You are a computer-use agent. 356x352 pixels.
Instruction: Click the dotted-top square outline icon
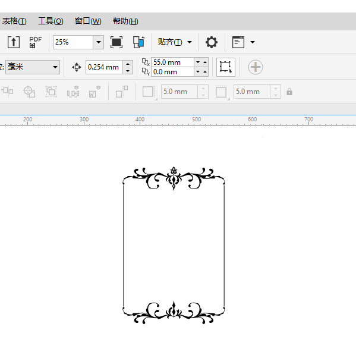click(x=222, y=92)
